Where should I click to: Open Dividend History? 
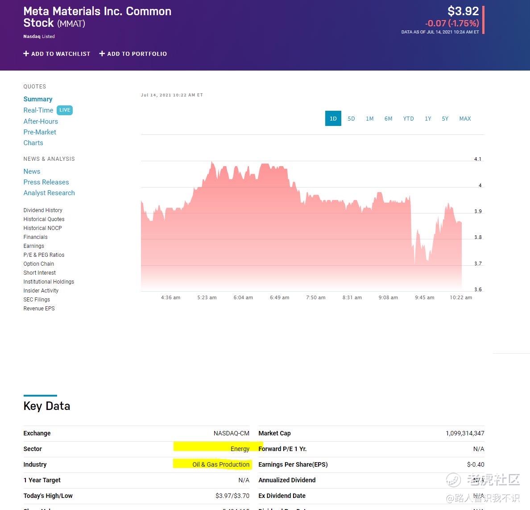(x=43, y=210)
